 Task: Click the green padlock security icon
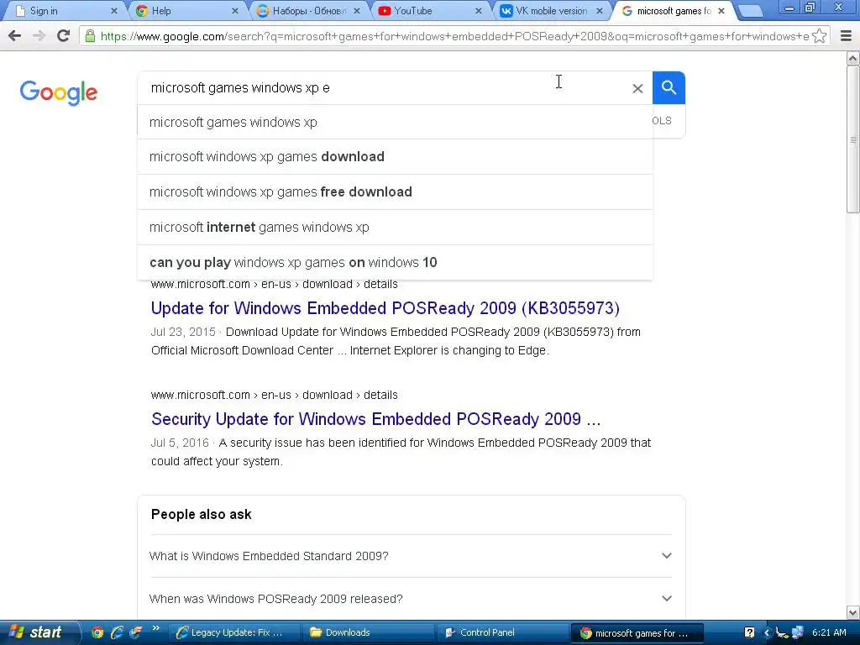(x=90, y=36)
